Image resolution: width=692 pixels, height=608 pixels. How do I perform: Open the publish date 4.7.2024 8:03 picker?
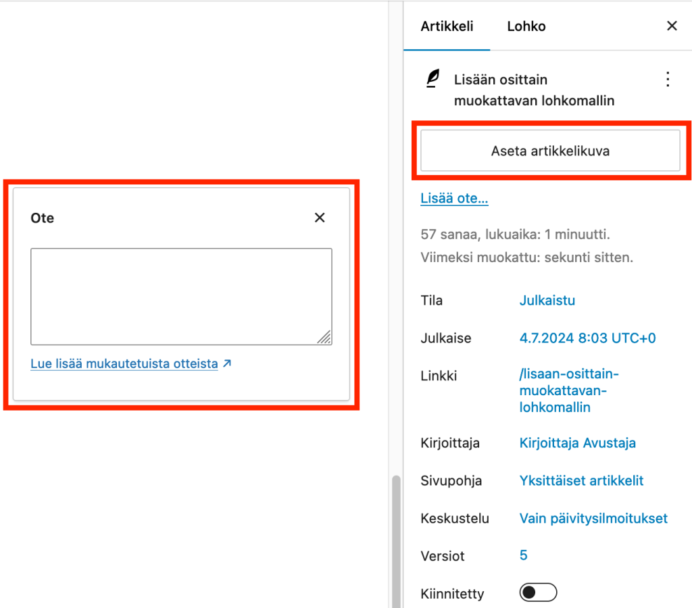click(x=587, y=338)
